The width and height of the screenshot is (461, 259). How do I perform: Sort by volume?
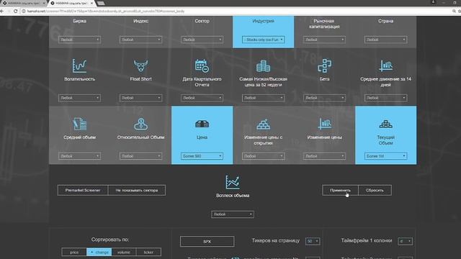(124, 252)
